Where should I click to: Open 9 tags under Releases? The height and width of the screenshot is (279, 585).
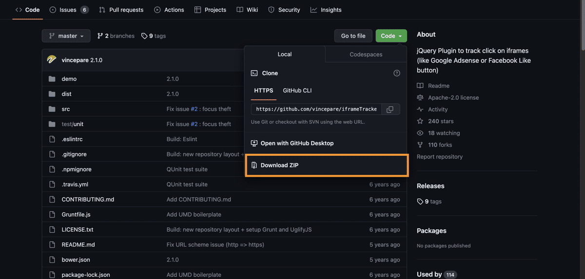click(x=429, y=202)
